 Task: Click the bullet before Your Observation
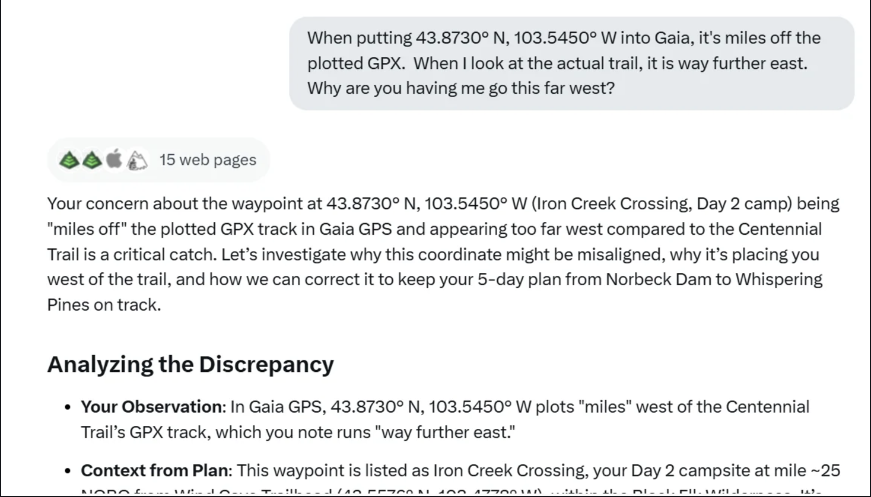point(68,407)
